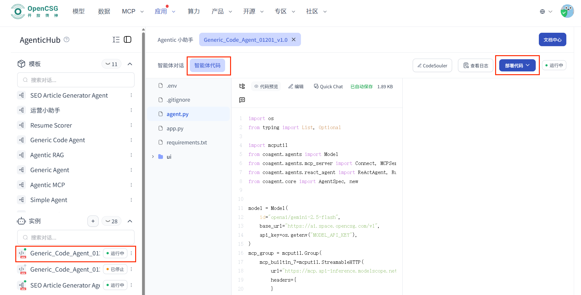Add a new instance with plus button
The width and height of the screenshot is (581, 295).
pyautogui.click(x=93, y=221)
